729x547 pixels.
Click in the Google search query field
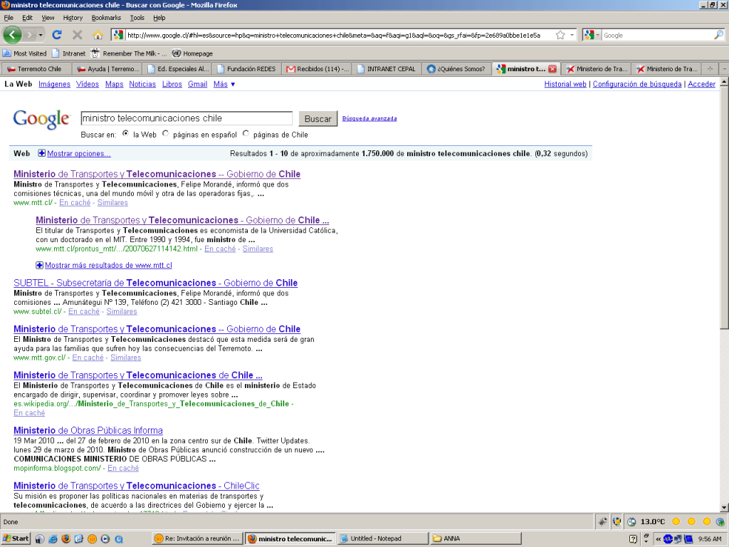[187, 118]
